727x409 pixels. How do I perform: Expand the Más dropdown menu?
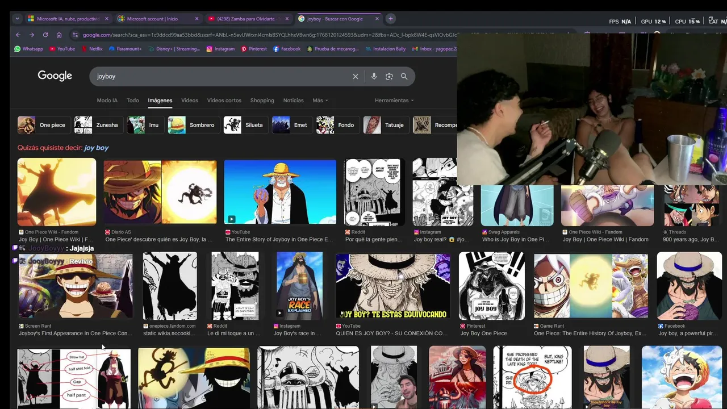click(320, 101)
